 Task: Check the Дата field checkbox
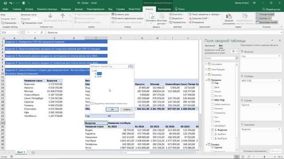212,87
